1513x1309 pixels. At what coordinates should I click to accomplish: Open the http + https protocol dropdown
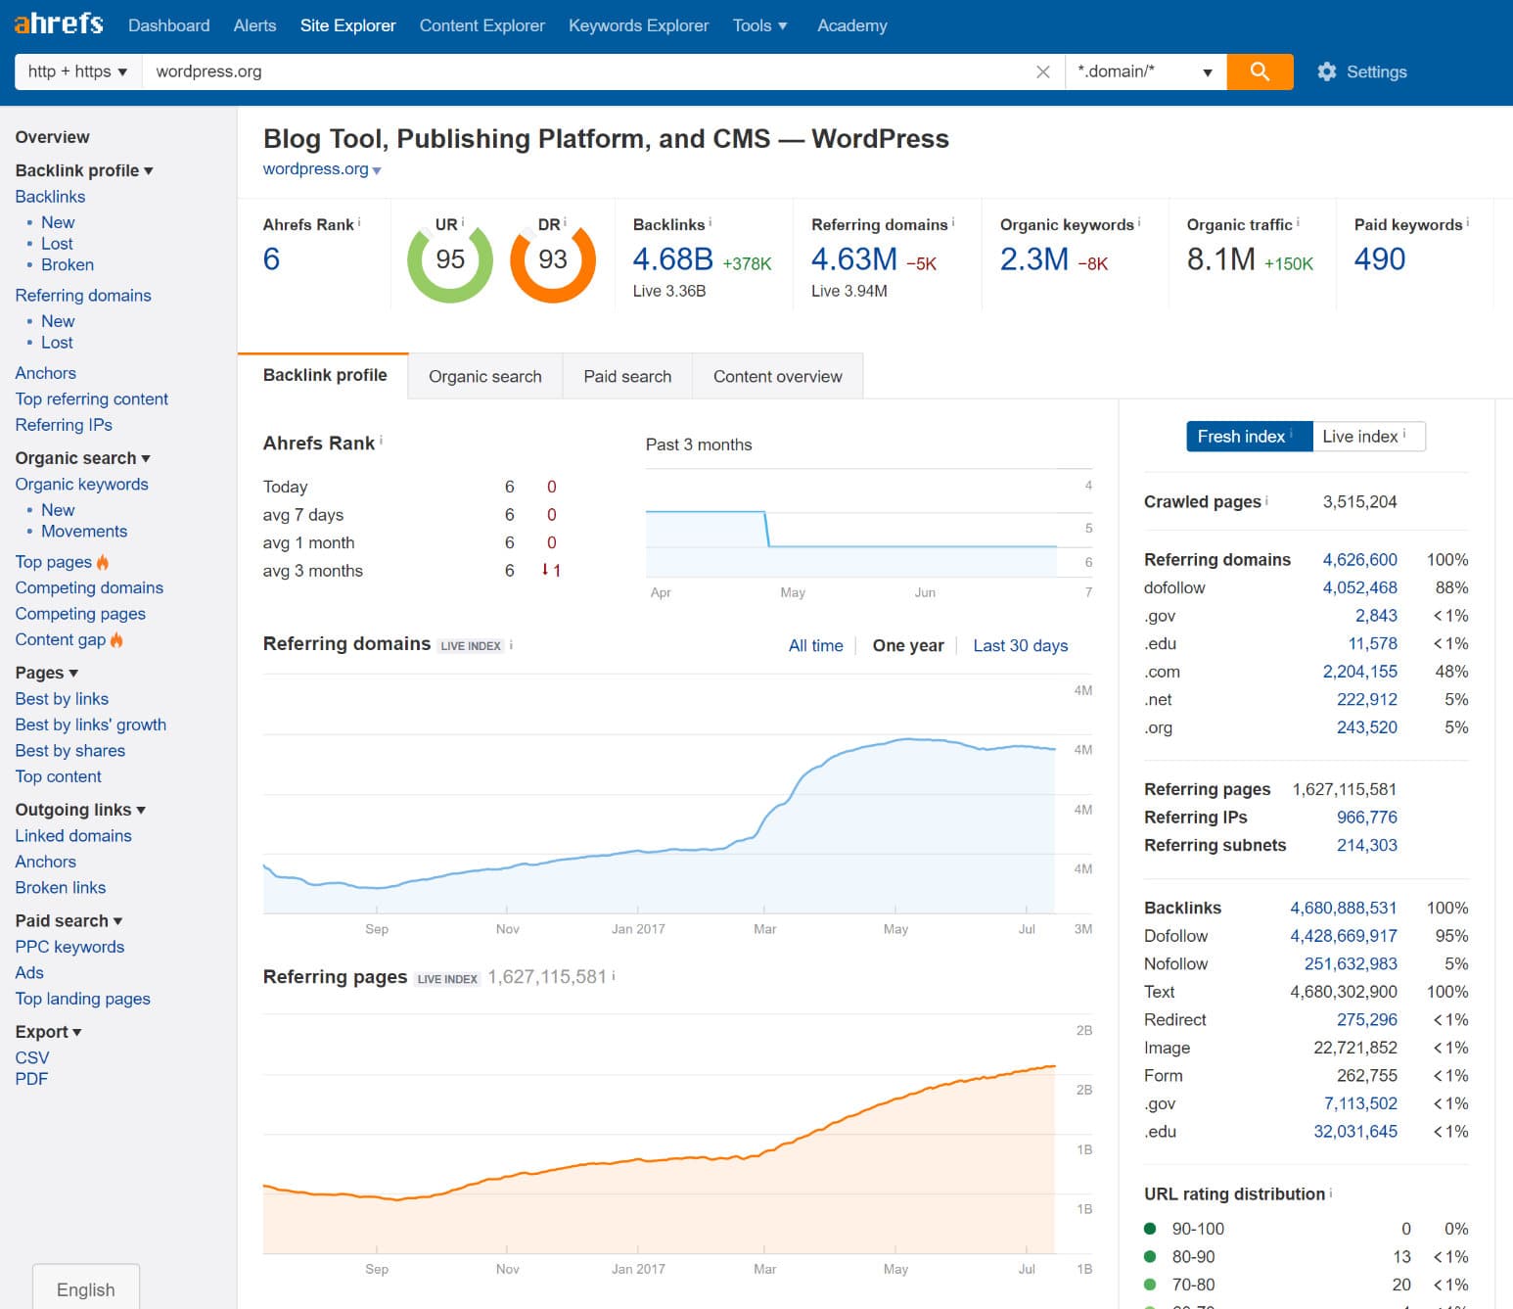point(78,71)
